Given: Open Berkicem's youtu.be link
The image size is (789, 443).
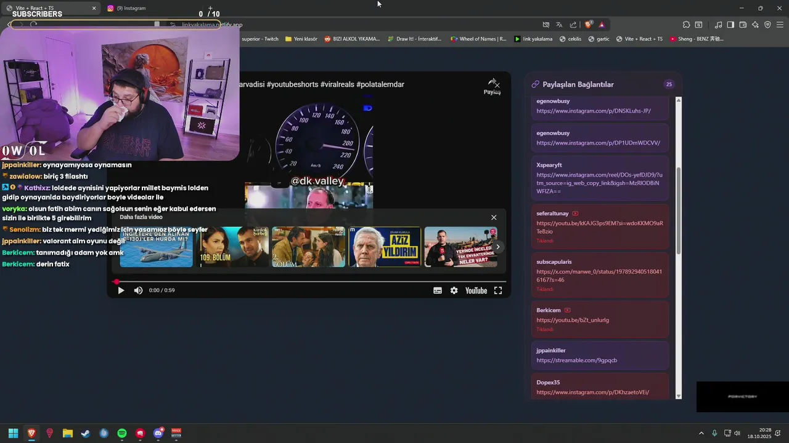Looking at the screenshot, I should [573, 320].
